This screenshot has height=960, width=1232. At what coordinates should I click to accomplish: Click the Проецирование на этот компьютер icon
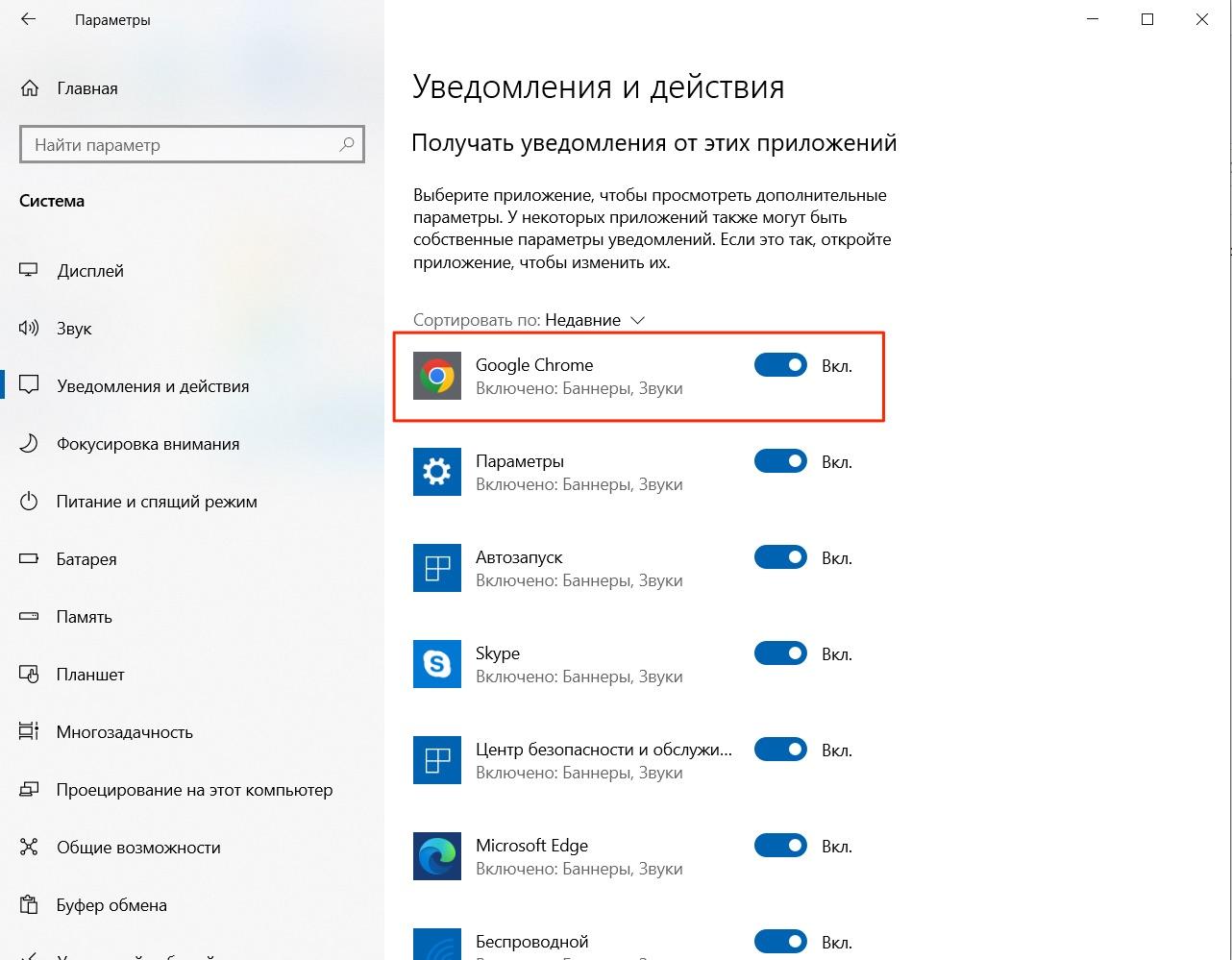[x=29, y=790]
